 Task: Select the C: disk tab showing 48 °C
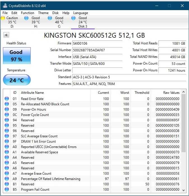59,22
